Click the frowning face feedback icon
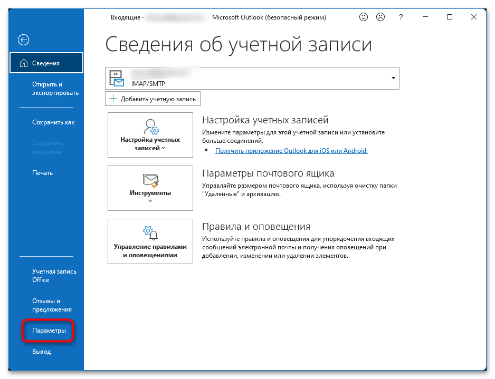 click(380, 17)
